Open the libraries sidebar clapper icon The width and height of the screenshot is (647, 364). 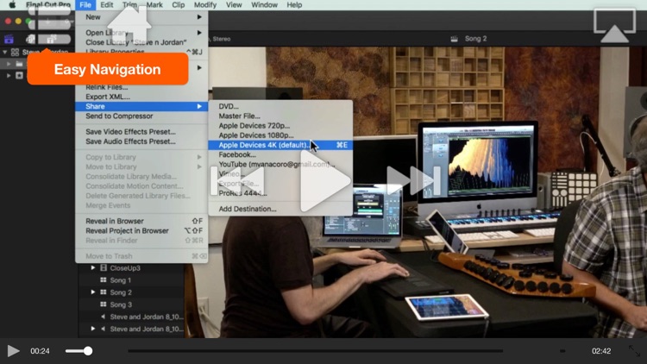tap(9, 39)
